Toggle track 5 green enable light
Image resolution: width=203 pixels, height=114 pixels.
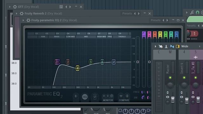195,78
